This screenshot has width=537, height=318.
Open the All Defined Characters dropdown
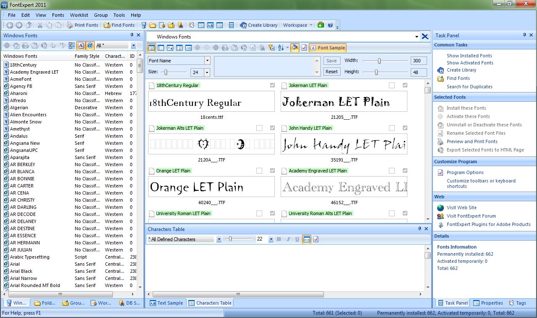tap(219, 239)
